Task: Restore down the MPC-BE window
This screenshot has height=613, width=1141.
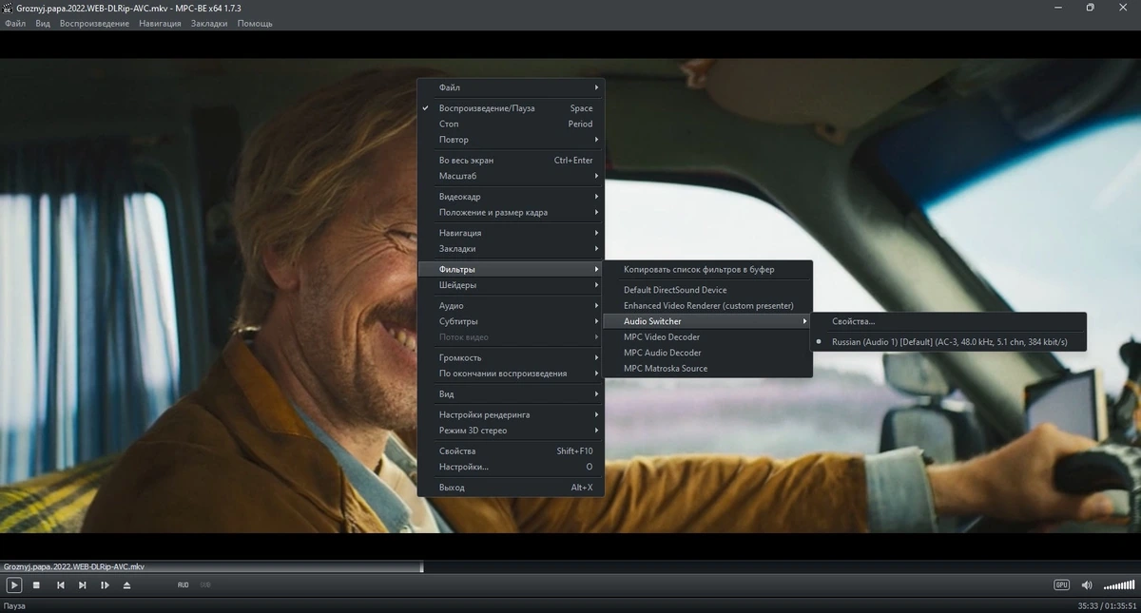Action: click(x=1090, y=8)
